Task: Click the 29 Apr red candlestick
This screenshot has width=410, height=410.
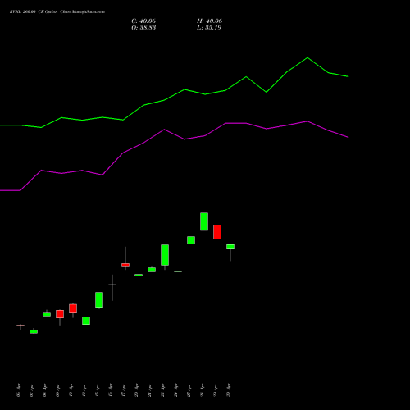Action: click(217, 232)
